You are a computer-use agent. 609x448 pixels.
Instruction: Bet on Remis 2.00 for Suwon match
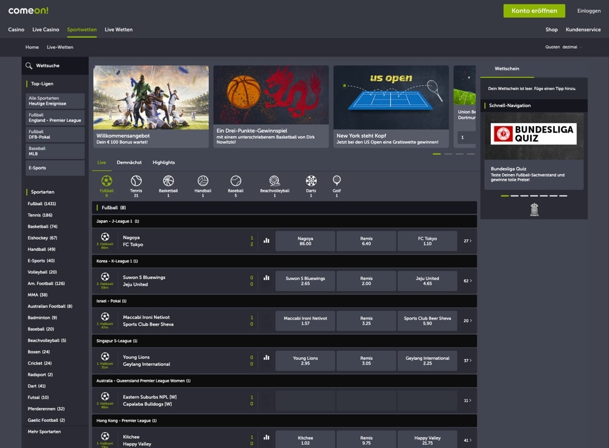click(366, 281)
